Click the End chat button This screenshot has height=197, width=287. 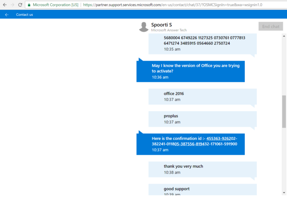(271, 26)
